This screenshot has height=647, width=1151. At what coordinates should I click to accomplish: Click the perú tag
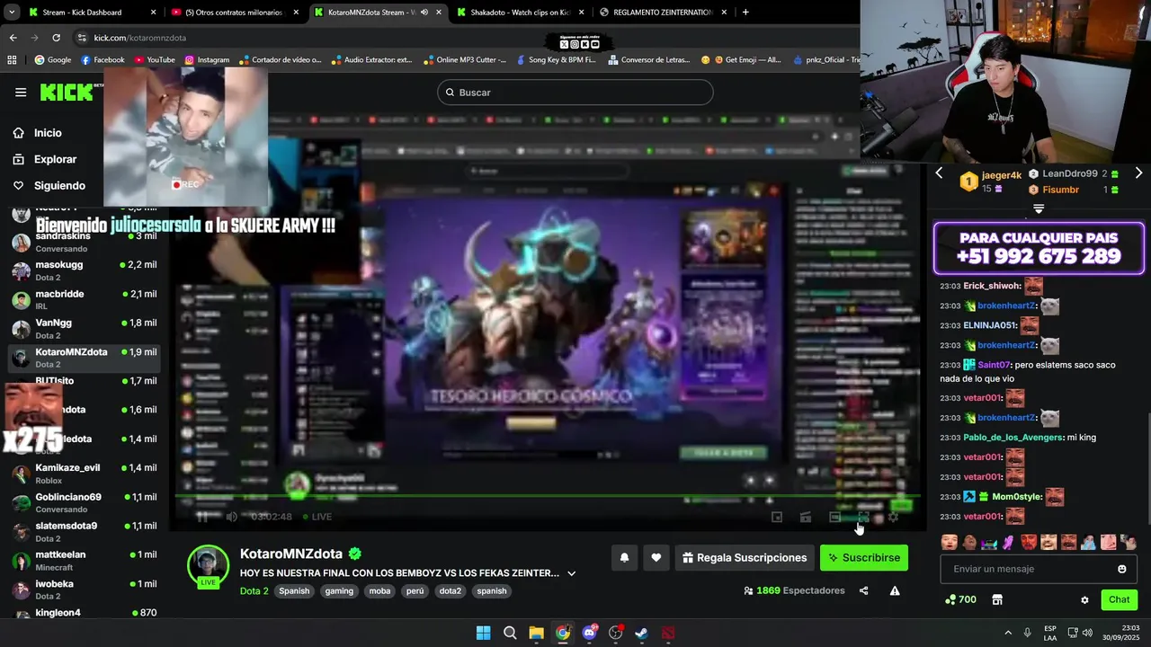coord(415,591)
